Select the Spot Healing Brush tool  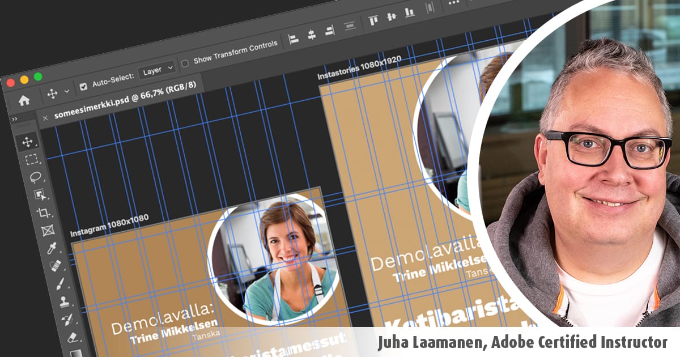tap(55, 265)
